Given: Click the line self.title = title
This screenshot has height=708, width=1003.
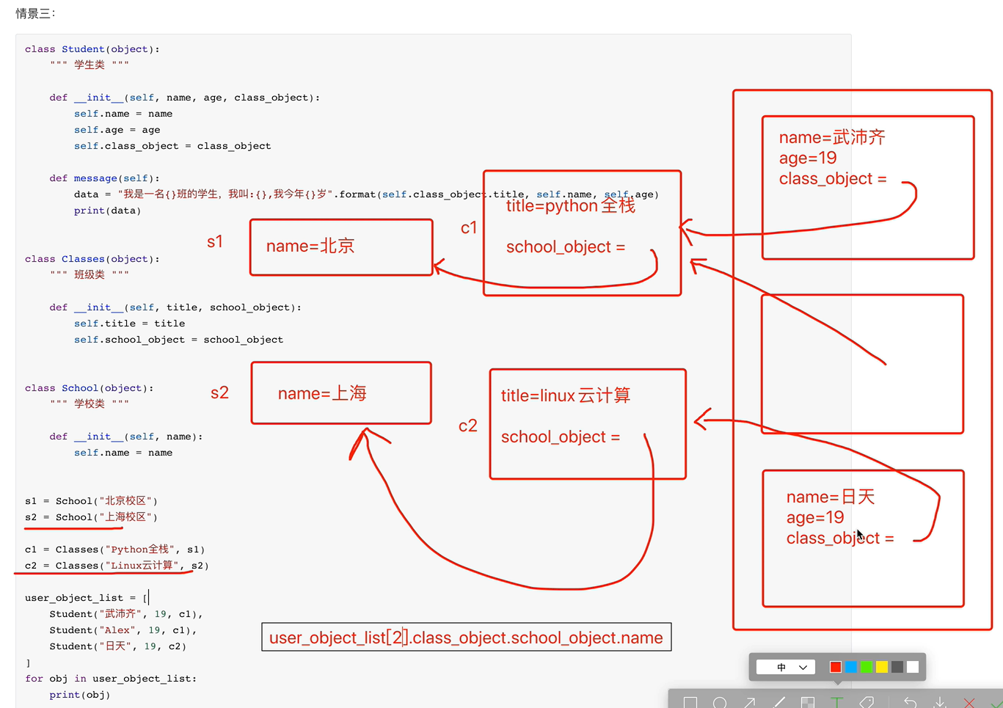Looking at the screenshot, I should (x=129, y=324).
